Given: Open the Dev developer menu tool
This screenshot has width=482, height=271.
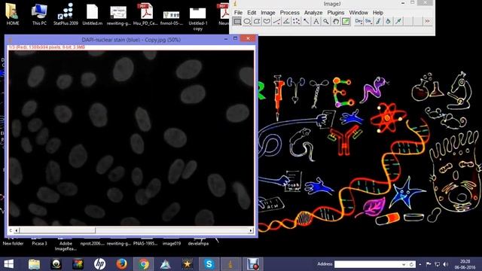Looking at the screenshot, I should [x=358, y=21].
